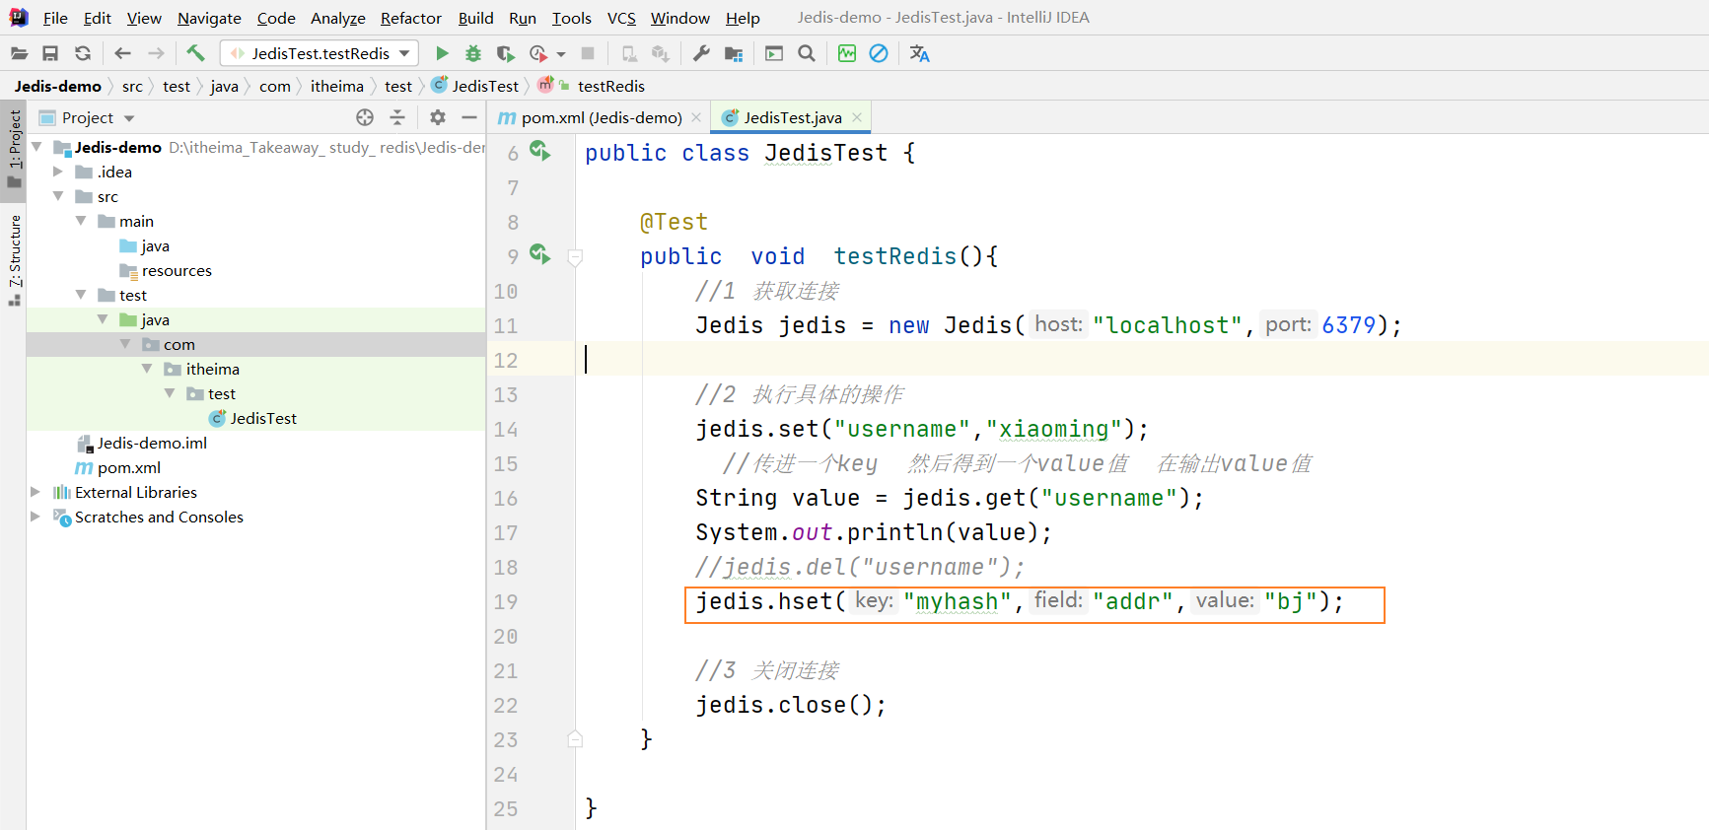This screenshot has height=830, width=1709.
Task: Close the pom.xml editor tab
Action: pyautogui.click(x=696, y=117)
